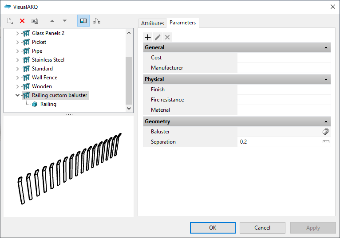Click the railing profile curve icon
This screenshot has width=340, height=238.
97,21
